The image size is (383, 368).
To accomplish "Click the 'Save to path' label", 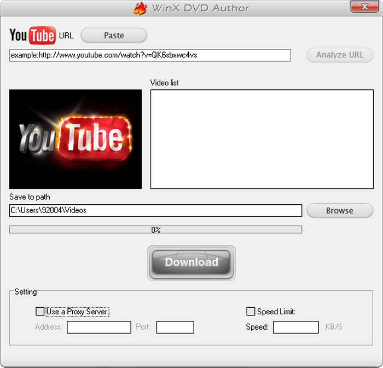I will click(x=30, y=197).
